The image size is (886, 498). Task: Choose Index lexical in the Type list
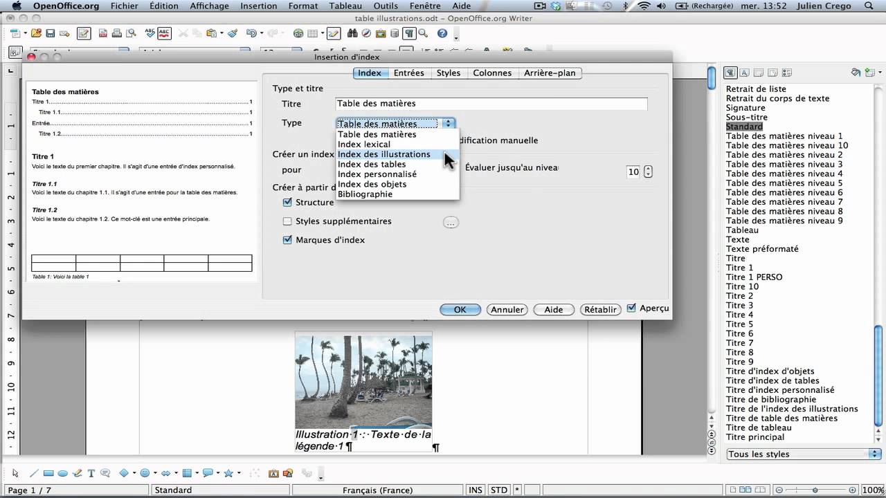tap(397, 145)
